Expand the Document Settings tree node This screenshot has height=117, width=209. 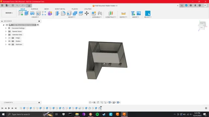[6, 28]
